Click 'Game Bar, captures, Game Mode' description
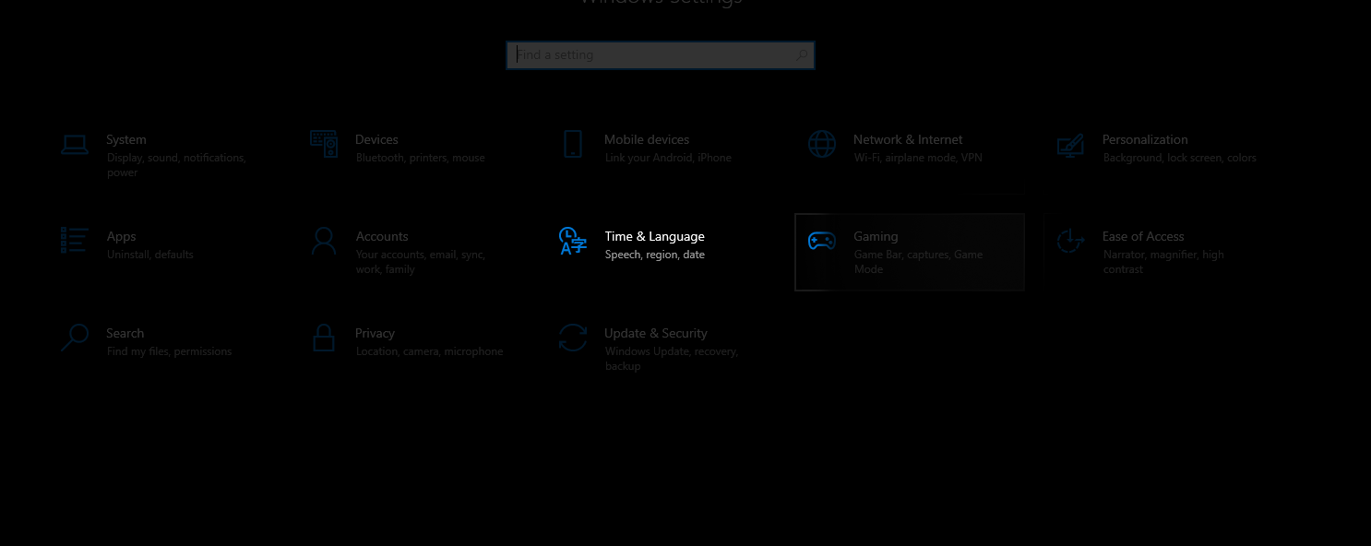Viewport: 1371px width, 546px height. tap(918, 262)
